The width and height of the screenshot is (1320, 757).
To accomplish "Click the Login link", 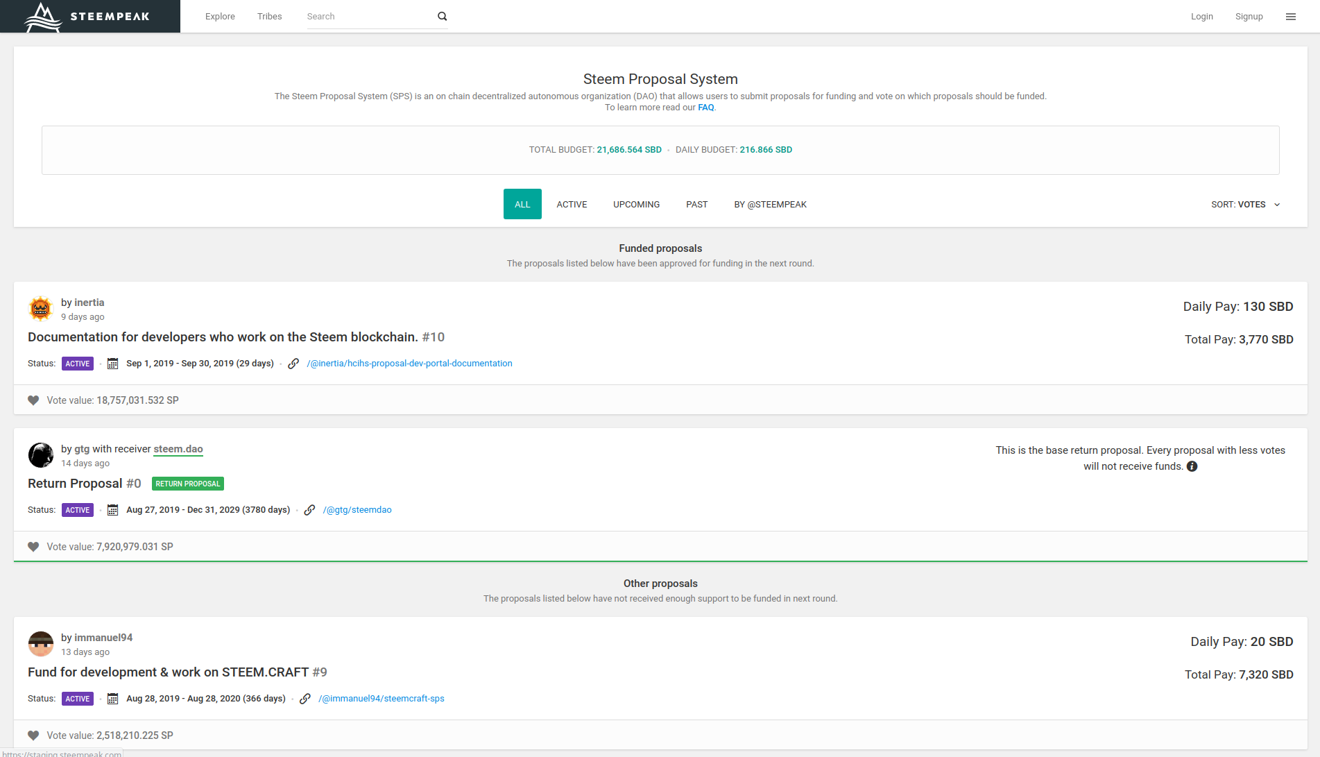I will click(1201, 17).
